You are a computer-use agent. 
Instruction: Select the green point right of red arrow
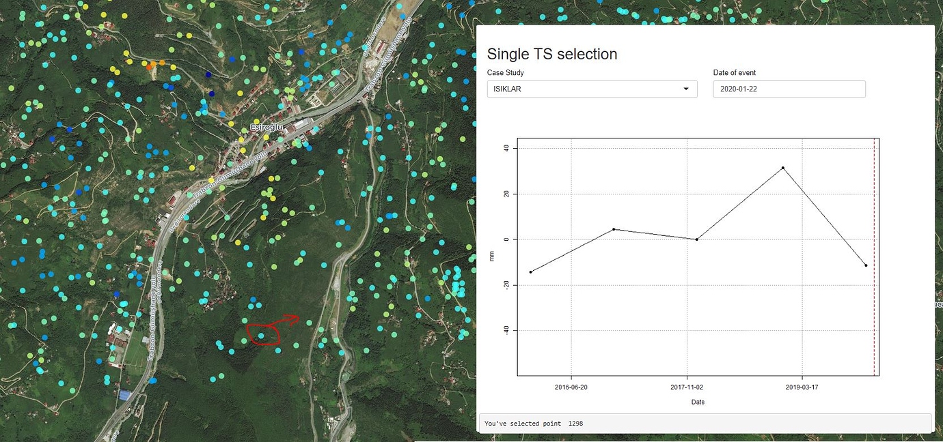pos(310,323)
